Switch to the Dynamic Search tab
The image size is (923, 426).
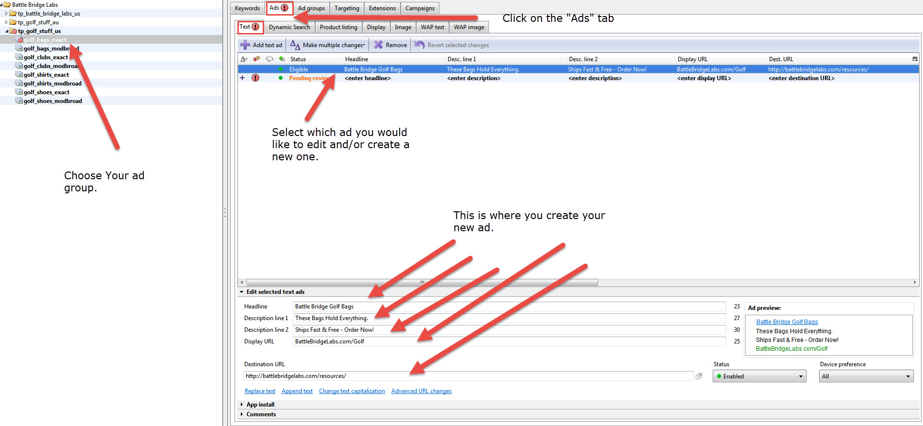point(289,27)
